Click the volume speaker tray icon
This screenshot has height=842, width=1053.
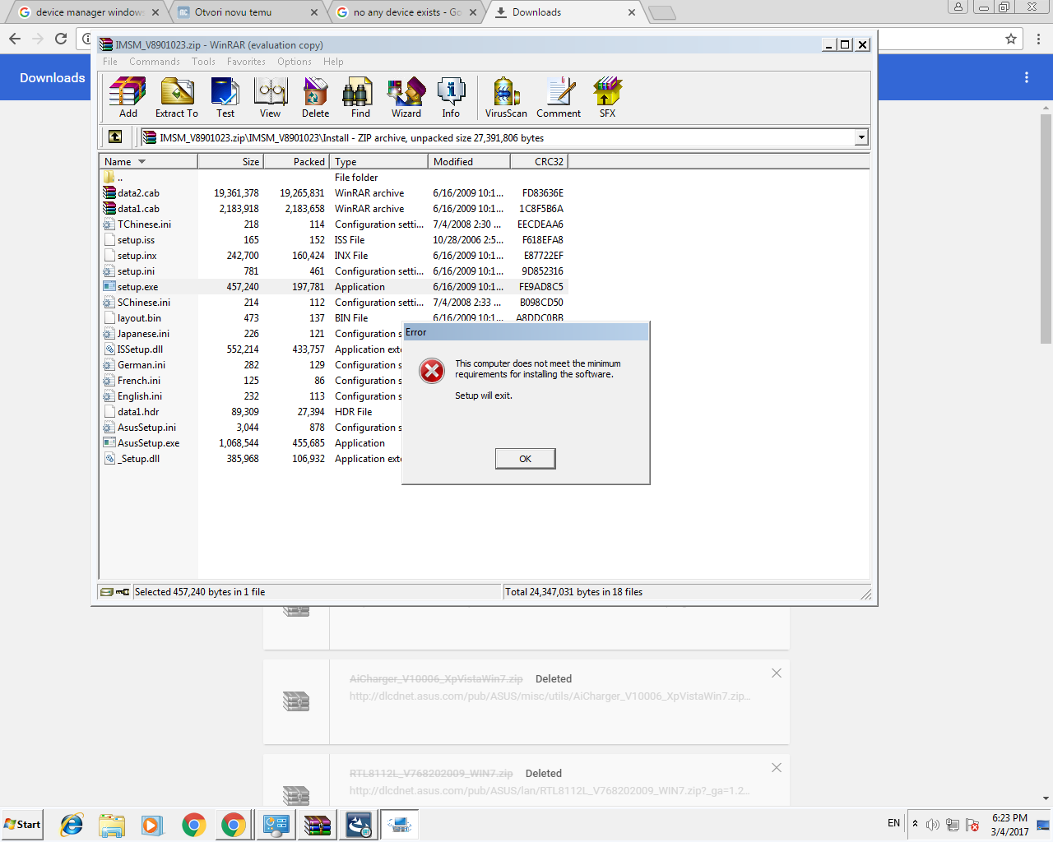(x=932, y=825)
